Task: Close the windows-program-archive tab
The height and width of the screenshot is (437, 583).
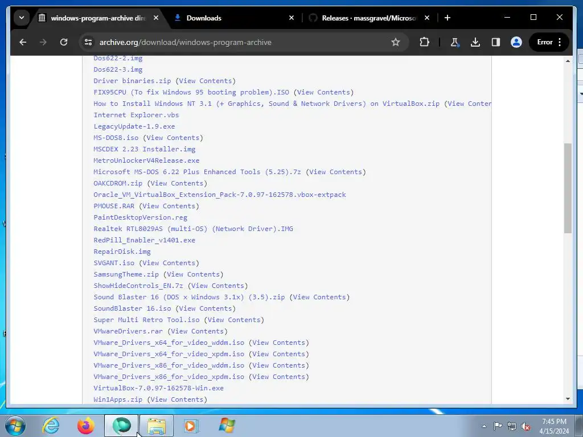Action: pos(156,18)
